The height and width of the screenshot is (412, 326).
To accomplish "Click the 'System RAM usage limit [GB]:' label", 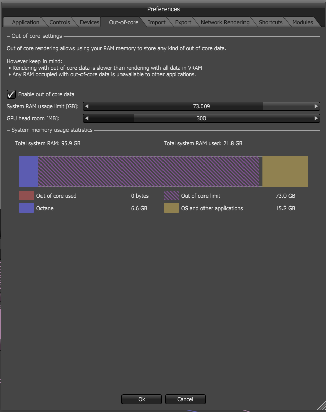I will (43, 106).
